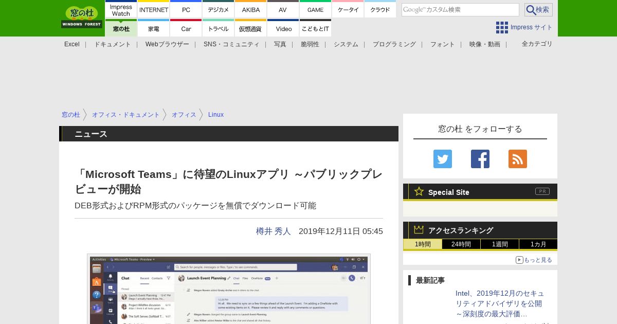Select the 1時間 ranking tab

point(423,244)
